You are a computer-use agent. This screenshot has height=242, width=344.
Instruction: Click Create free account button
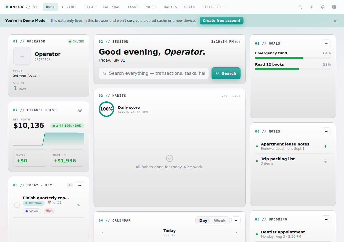221,21
